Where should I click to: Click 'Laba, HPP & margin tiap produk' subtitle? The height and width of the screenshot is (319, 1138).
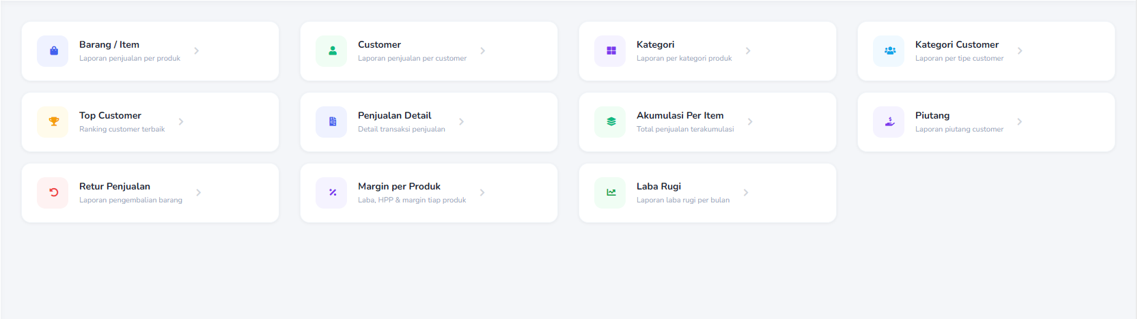(x=412, y=200)
